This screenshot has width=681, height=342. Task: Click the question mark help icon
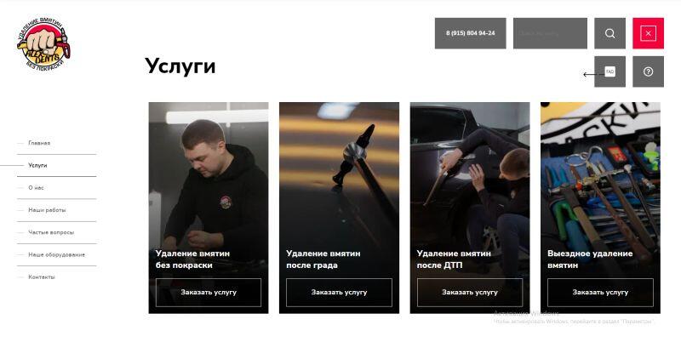pyautogui.click(x=648, y=71)
